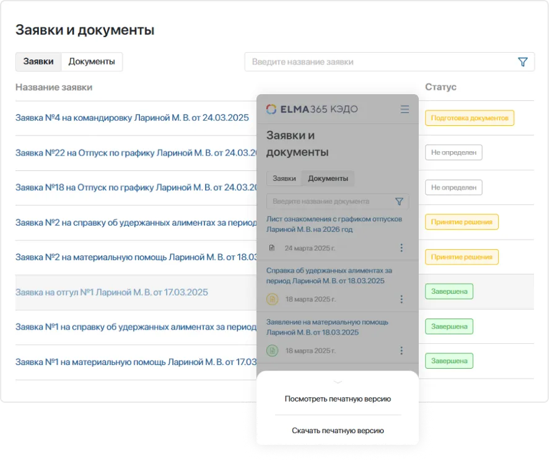Switch to the Заявки tab in mobile view
The height and width of the screenshot is (461, 560).
[283, 178]
